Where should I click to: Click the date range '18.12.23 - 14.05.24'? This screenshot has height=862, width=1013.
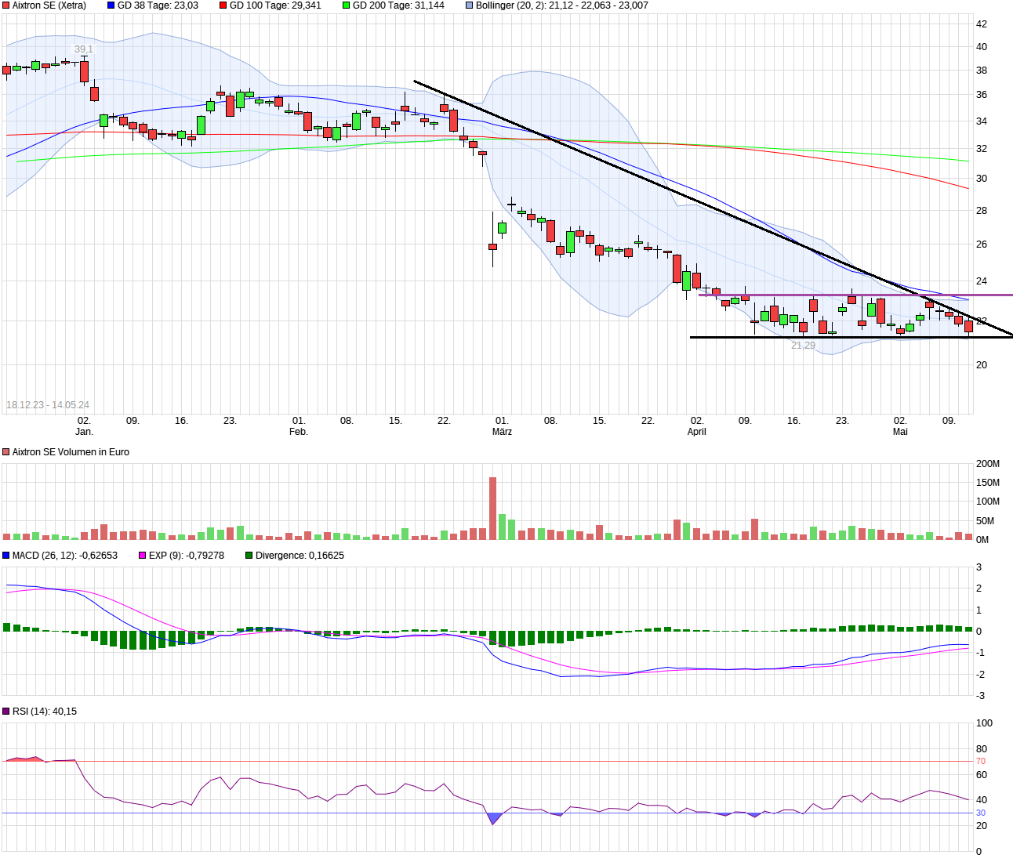[x=48, y=405]
